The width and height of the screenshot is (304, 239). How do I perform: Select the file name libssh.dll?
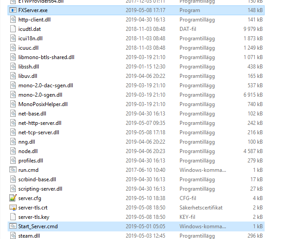pos(29,67)
